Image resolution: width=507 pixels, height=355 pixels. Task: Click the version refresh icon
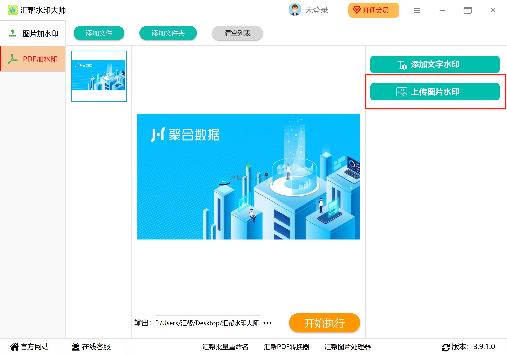[x=446, y=347]
